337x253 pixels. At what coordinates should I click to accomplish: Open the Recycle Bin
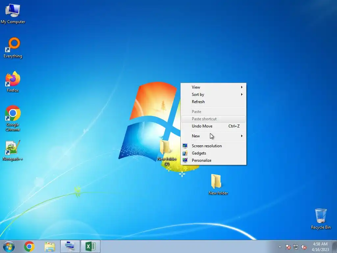(x=321, y=219)
